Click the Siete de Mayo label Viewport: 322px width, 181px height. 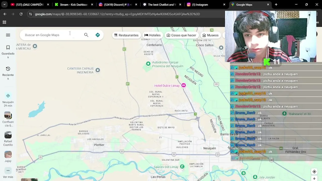pos(166,127)
